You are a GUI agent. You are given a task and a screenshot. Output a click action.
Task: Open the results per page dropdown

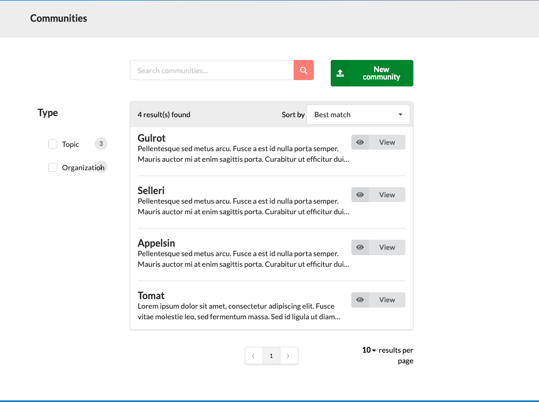click(x=367, y=350)
